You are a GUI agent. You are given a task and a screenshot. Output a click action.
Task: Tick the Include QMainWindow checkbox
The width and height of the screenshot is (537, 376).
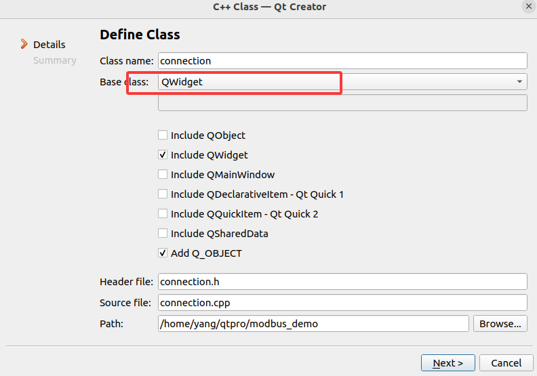(163, 175)
